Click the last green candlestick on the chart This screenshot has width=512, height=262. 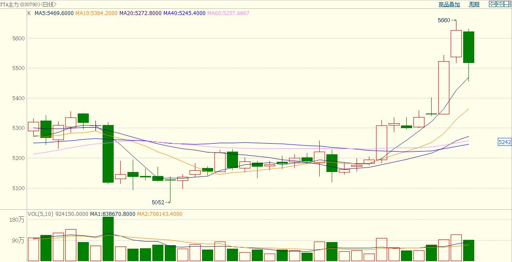468,47
